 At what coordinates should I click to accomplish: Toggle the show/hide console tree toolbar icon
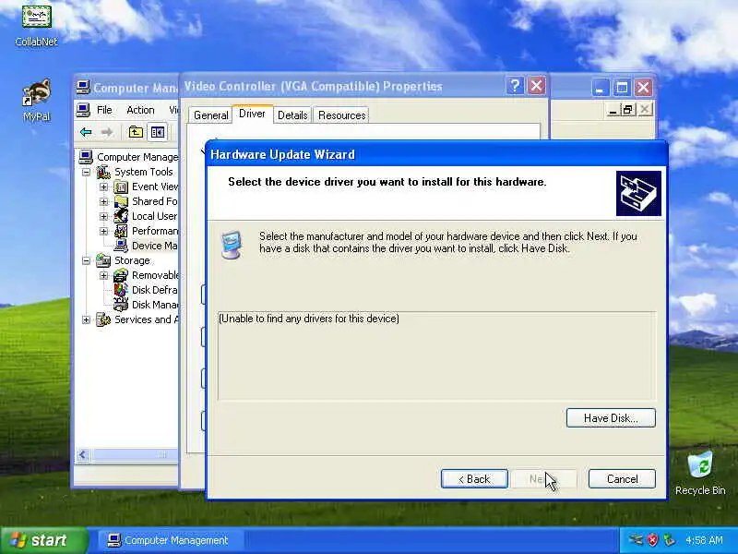[157, 132]
